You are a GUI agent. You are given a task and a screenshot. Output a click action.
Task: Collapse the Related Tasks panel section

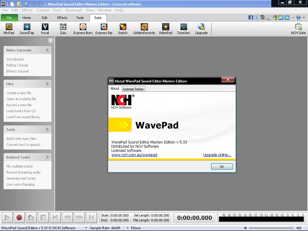(47, 157)
